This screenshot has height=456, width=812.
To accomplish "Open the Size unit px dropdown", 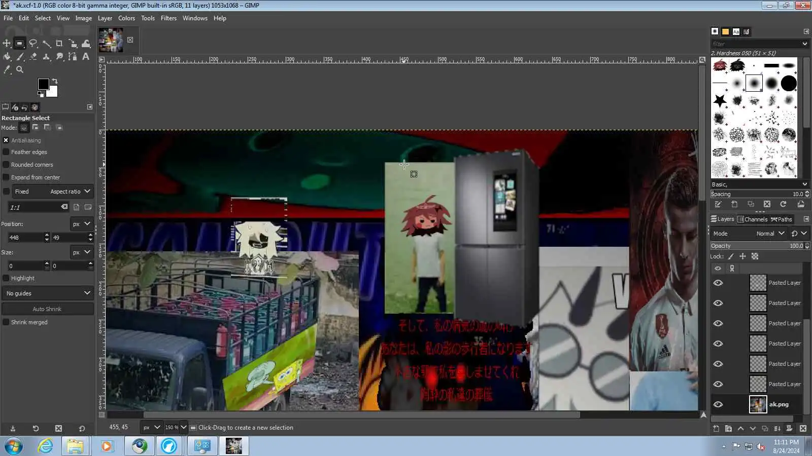I will point(81,252).
